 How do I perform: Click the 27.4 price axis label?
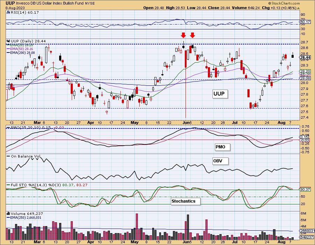coord(305,118)
